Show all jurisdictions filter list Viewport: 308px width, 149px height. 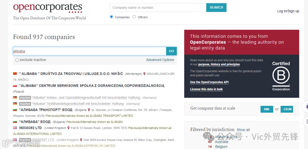point(243,130)
